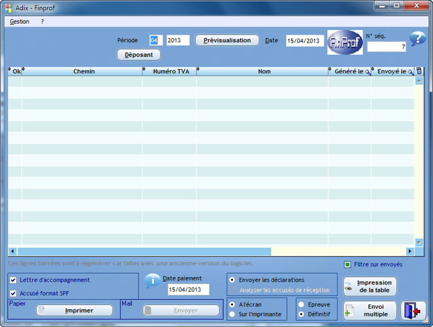Open the ? help menu
The height and width of the screenshot is (327, 433).
click(x=42, y=21)
